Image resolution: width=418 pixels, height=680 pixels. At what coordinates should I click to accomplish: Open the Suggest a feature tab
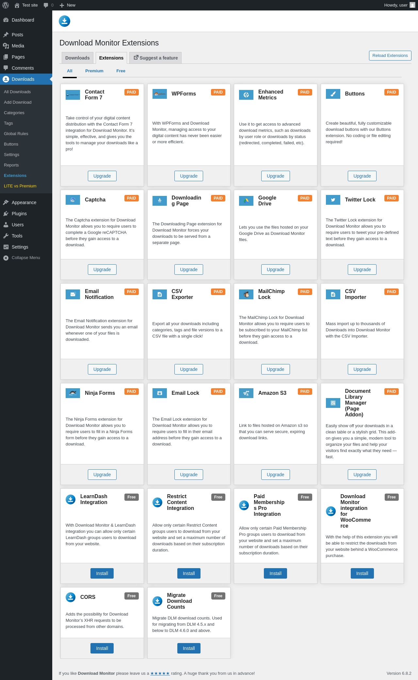pyautogui.click(x=155, y=58)
